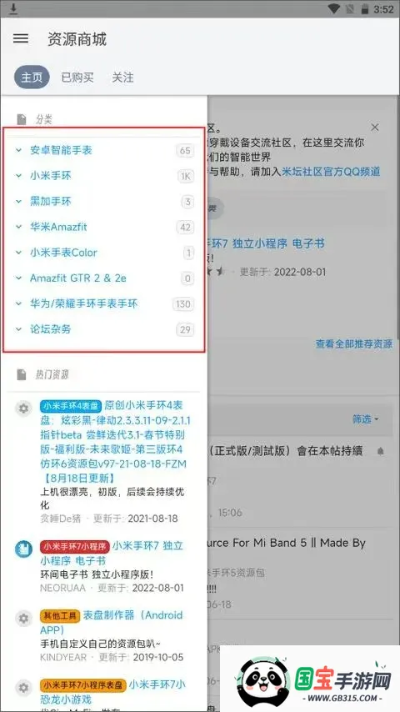
Task: Open the hamburger navigation menu
Action: (x=21, y=38)
